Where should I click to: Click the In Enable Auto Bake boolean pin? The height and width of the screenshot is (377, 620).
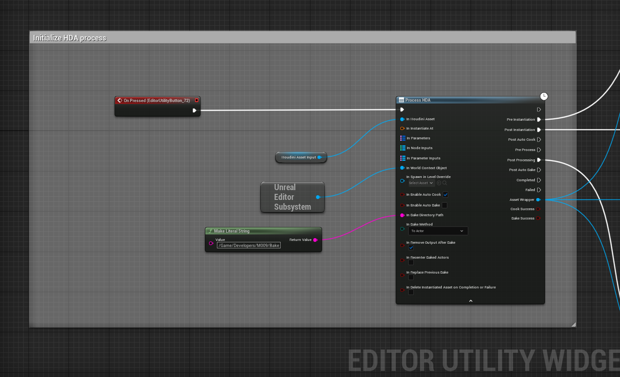(402, 205)
